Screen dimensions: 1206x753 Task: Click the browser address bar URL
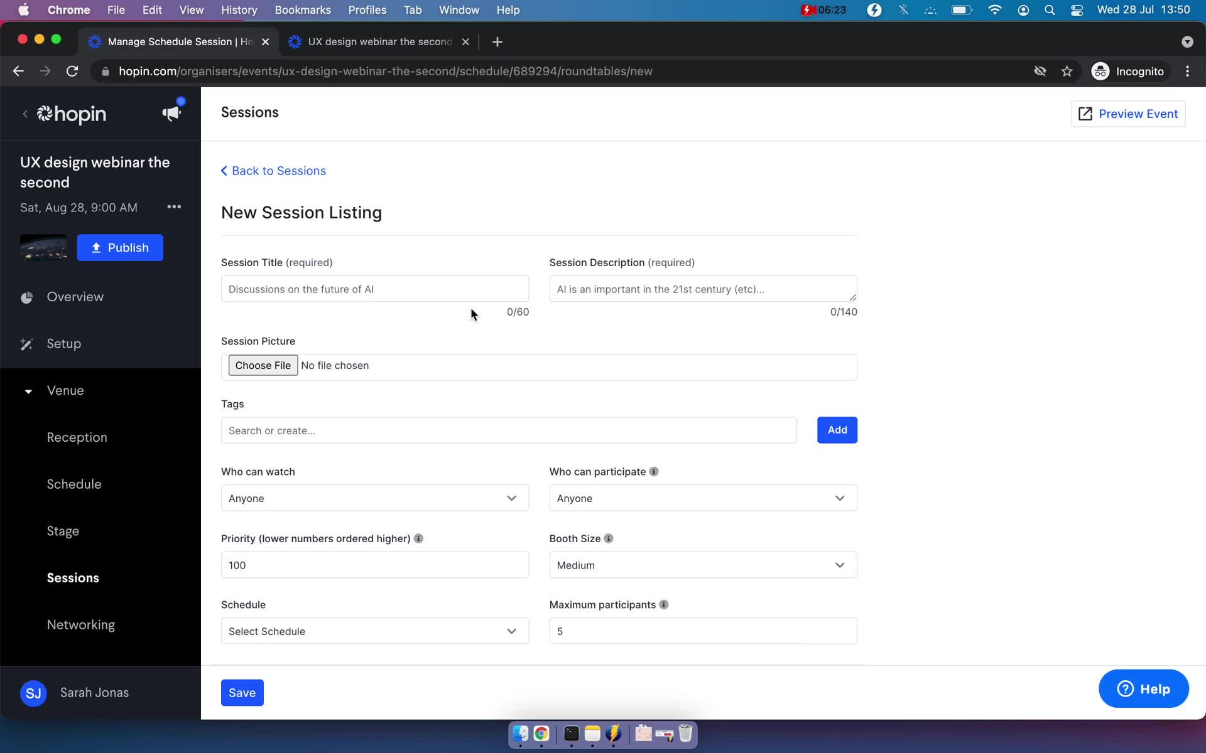pyautogui.click(x=385, y=72)
